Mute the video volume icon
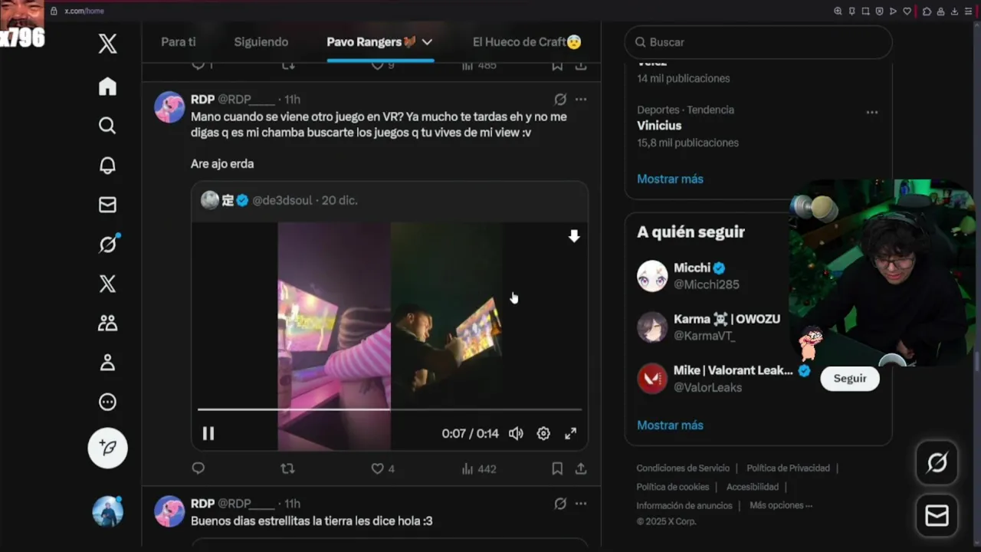The height and width of the screenshot is (552, 981). 517,434
